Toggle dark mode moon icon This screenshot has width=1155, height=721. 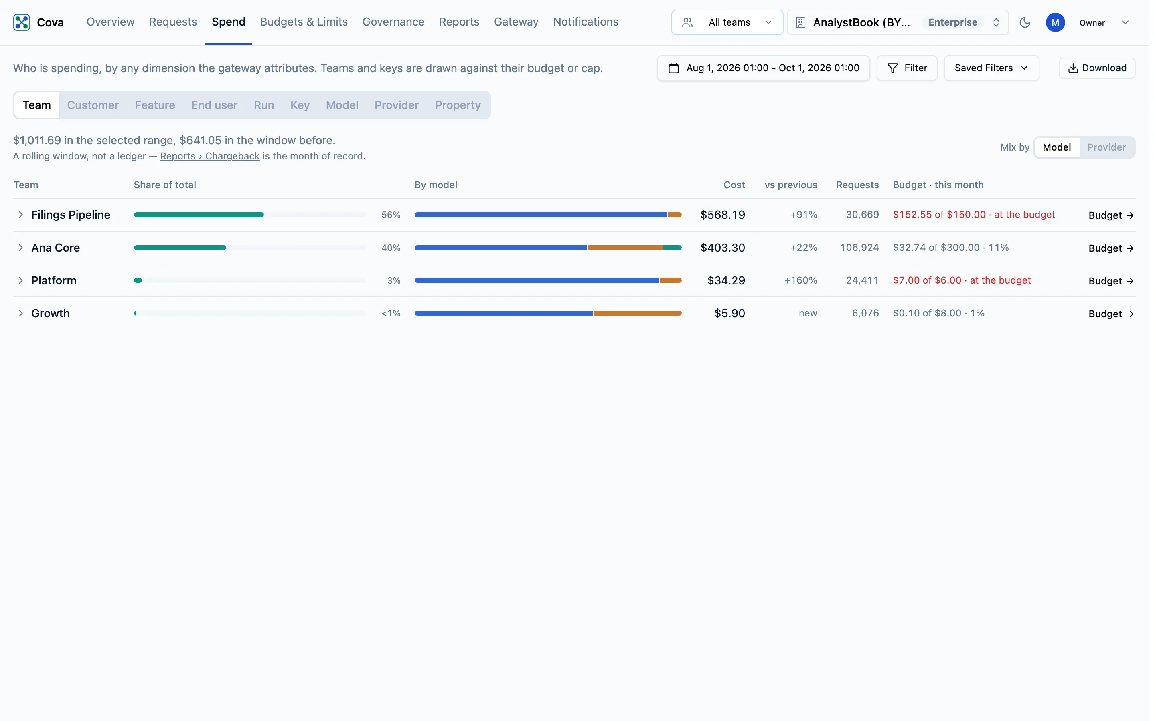click(1025, 22)
